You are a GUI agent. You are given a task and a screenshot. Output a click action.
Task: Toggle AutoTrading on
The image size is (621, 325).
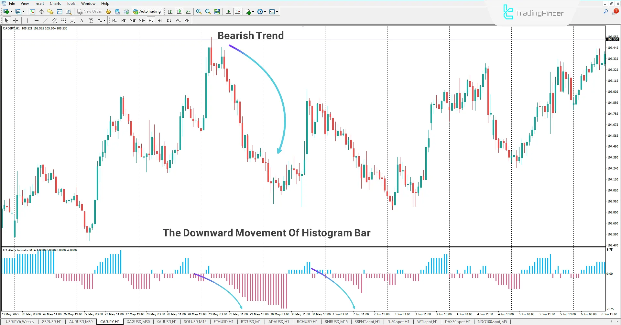coord(147,11)
